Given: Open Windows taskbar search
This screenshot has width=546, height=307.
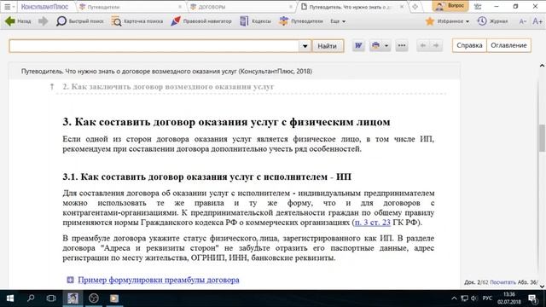Looking at the screenshot, I should point(31,298).
